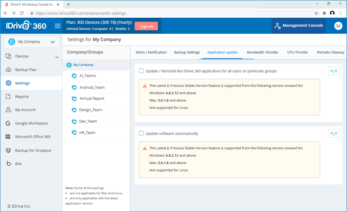Click the Backup Plan cloud icon in sidebar

click(x=8, y=70)
